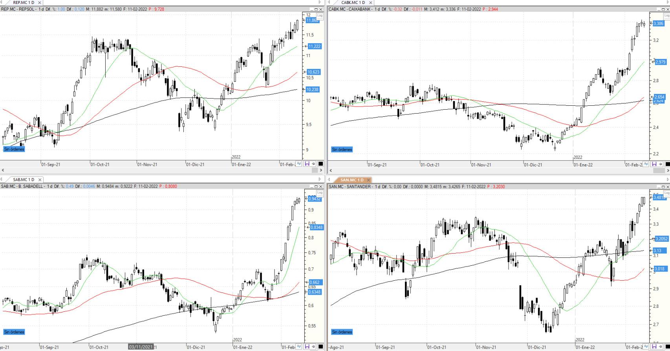Screen dimensions: 670x351
Task: Select the CABK.MC 1 D tab
Action: [353, 3]
